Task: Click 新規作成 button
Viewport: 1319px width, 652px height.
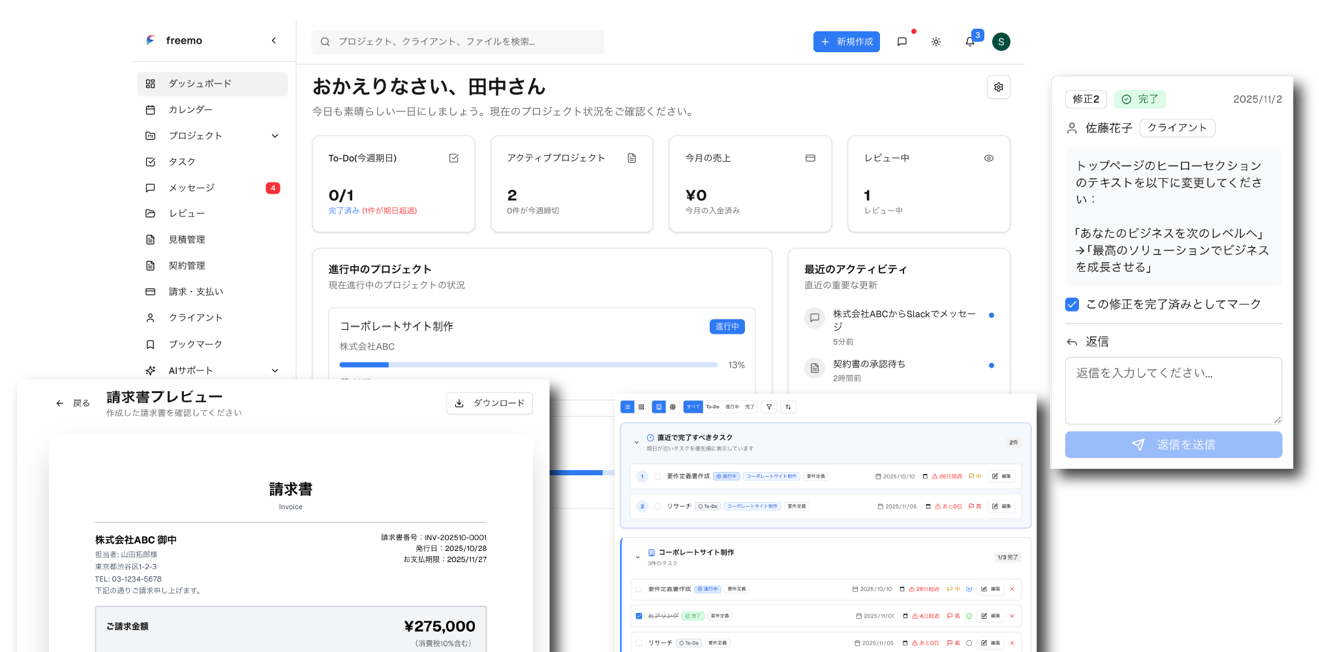Action: click(846, 42)
